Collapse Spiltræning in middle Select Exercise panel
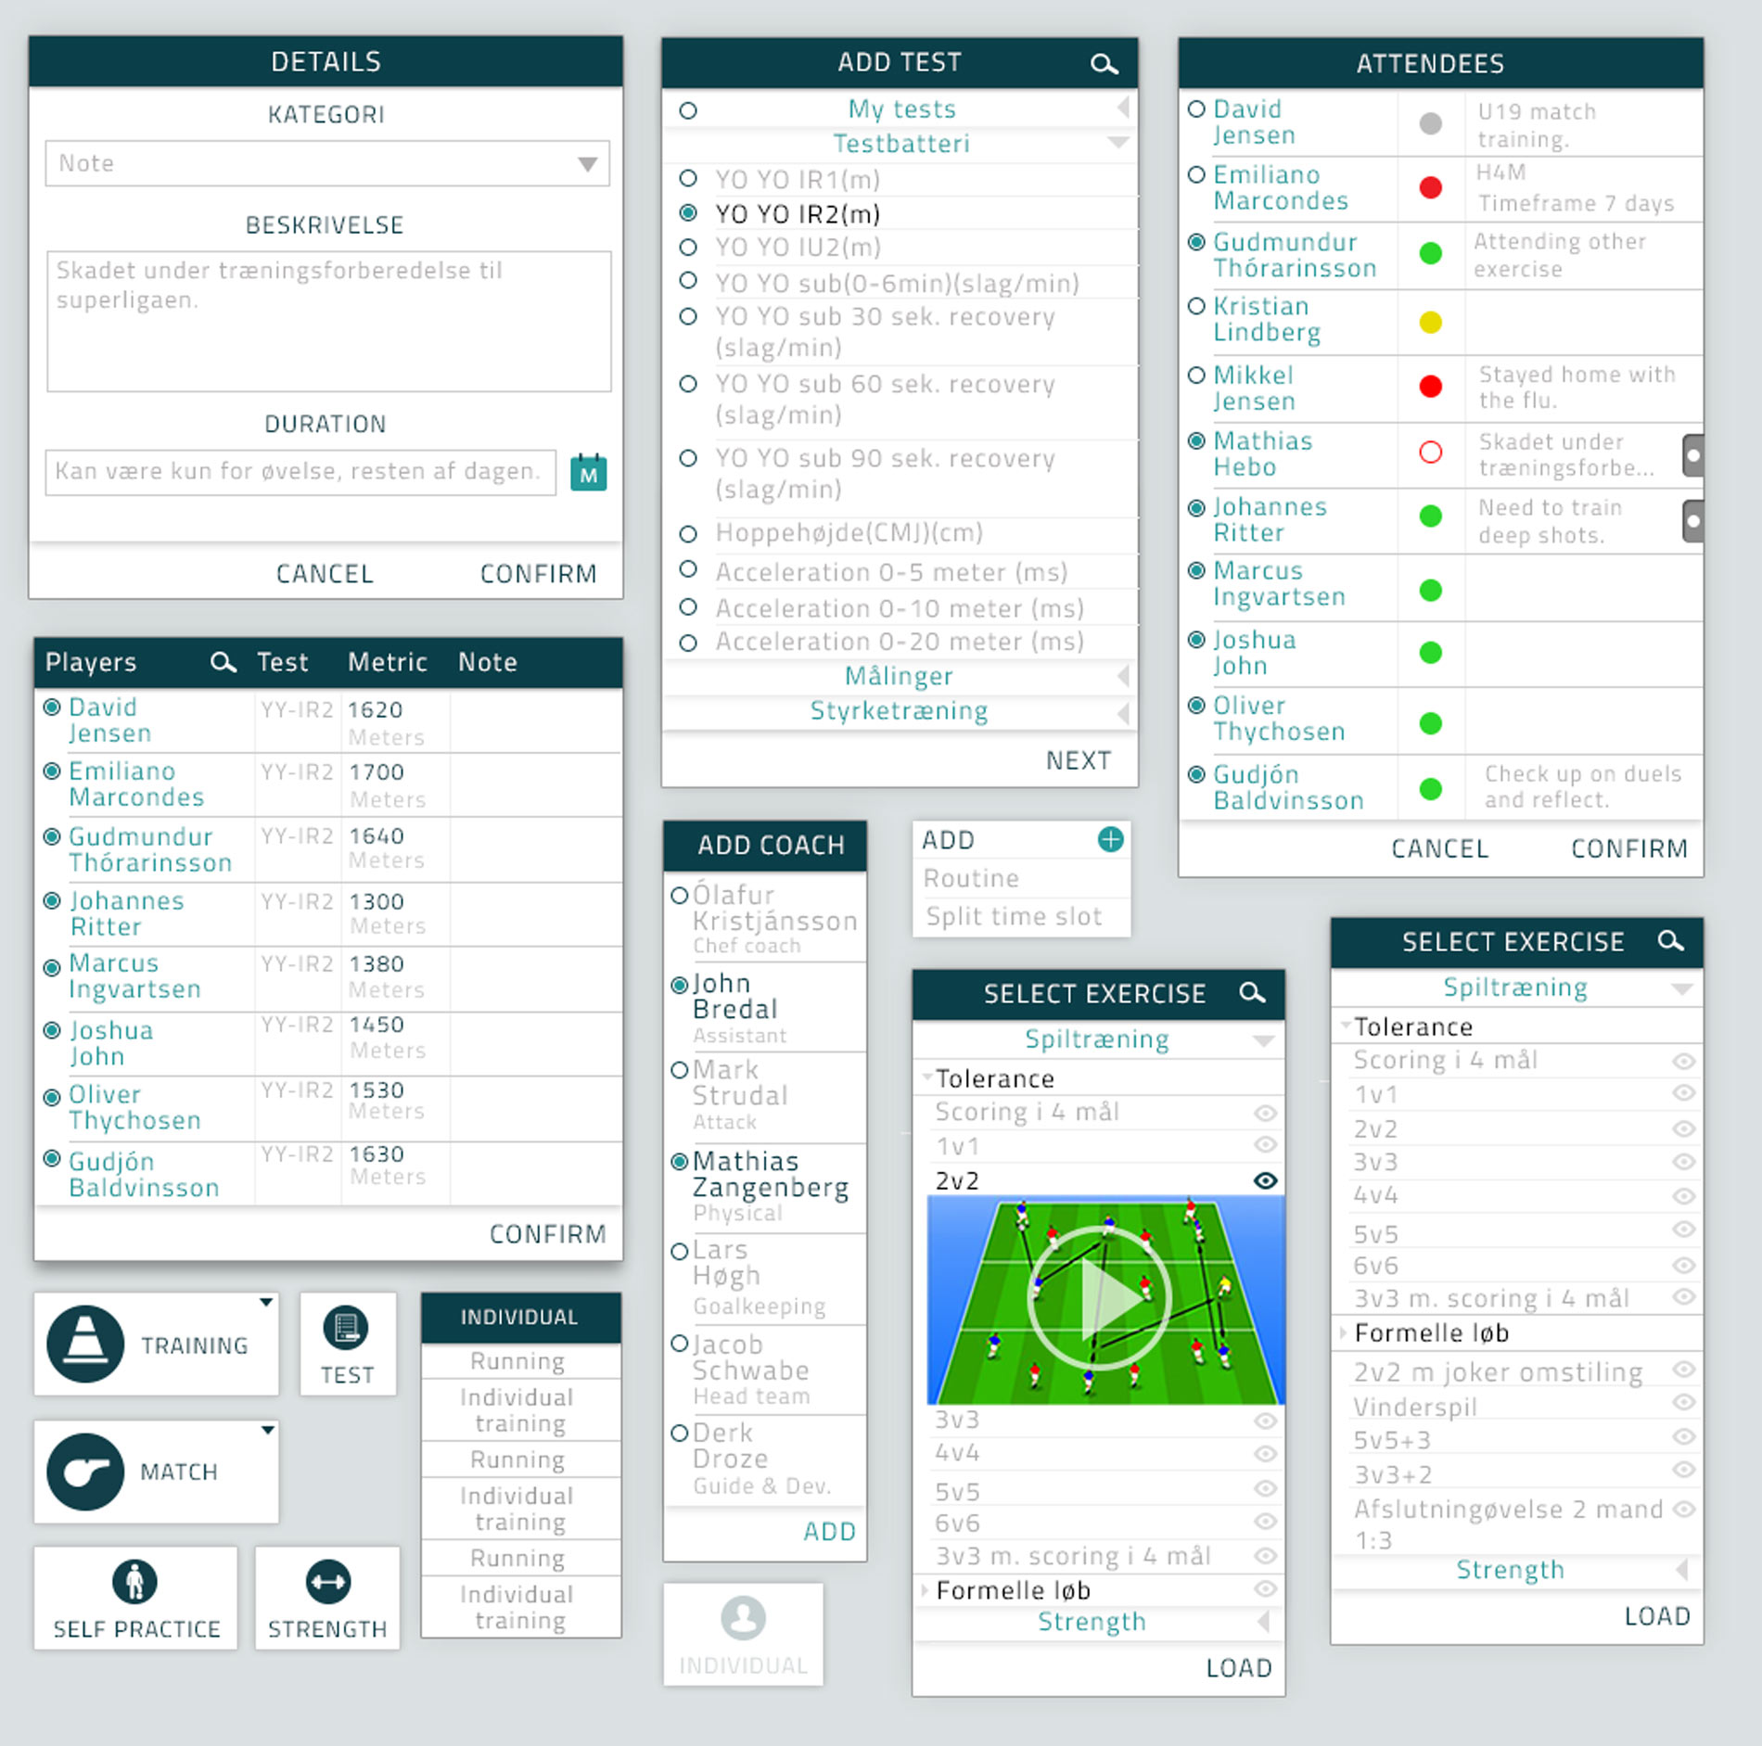Viewport: 1762px width, 1746px height. [x=1263, y=1040]
